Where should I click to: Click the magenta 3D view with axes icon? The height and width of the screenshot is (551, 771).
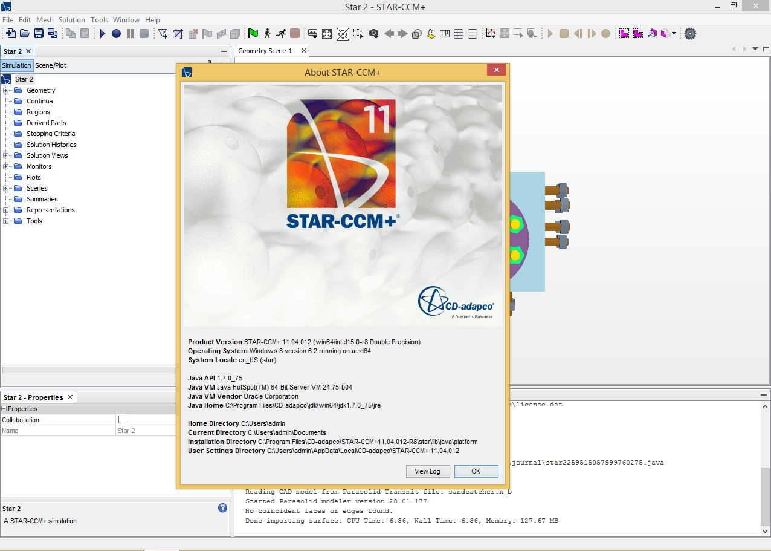[653, 34]
